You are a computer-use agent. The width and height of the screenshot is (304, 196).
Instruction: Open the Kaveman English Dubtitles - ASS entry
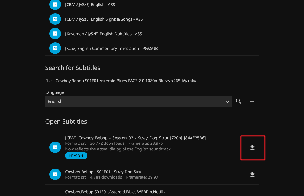point(103,34)
